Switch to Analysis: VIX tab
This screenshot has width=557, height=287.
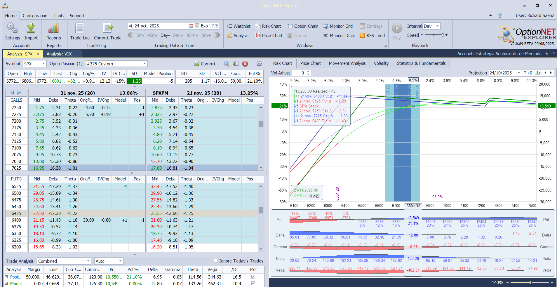point(59,54)
